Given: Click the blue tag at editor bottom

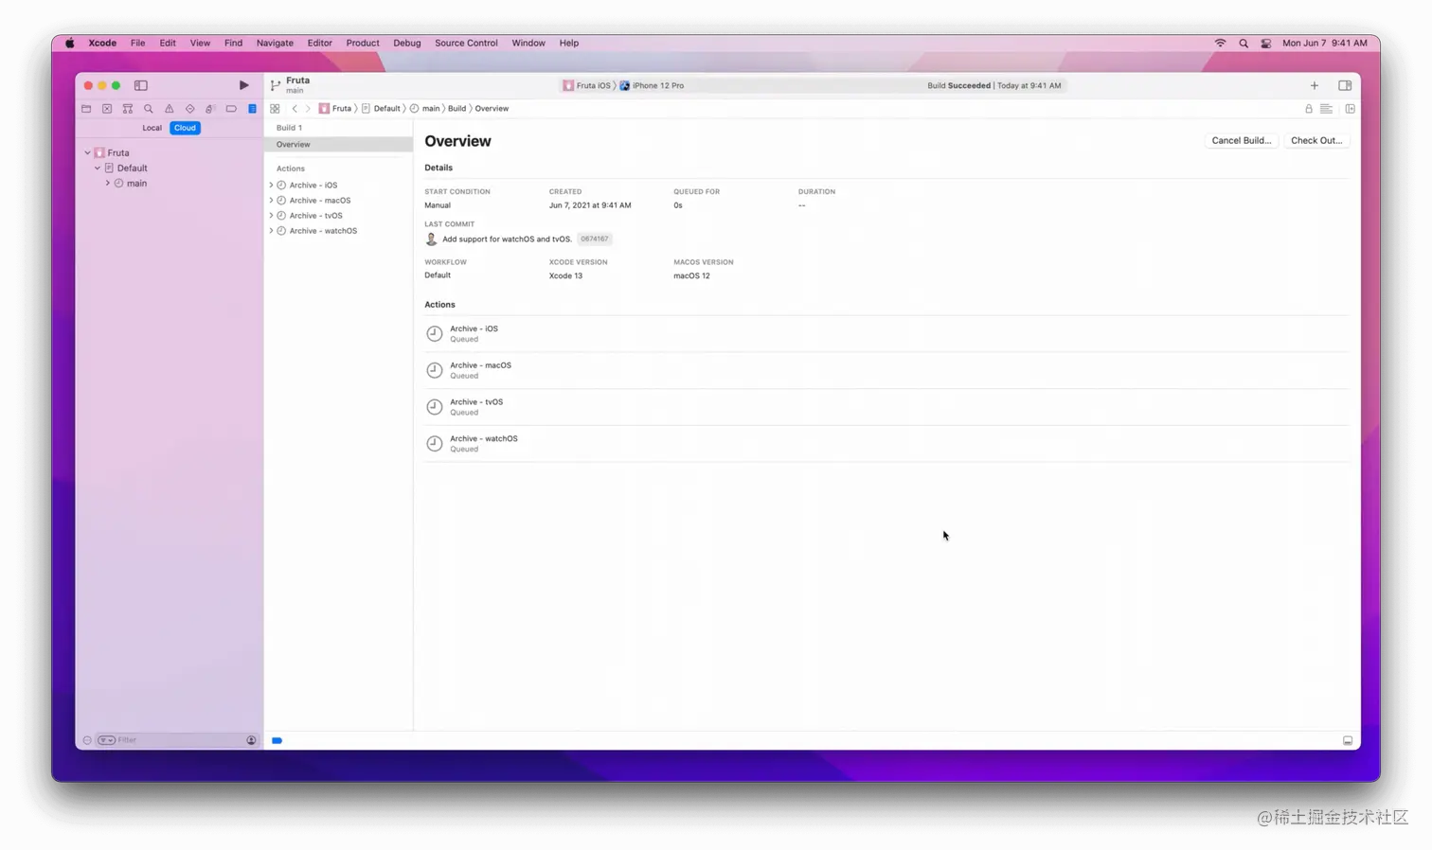Looking at the screenshot, I should (277, 741).
